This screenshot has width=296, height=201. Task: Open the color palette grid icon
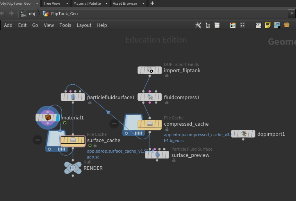[233, 25]
